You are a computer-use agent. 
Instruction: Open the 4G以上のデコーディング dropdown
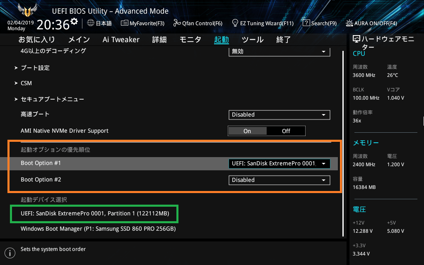(x=279, y=52)
